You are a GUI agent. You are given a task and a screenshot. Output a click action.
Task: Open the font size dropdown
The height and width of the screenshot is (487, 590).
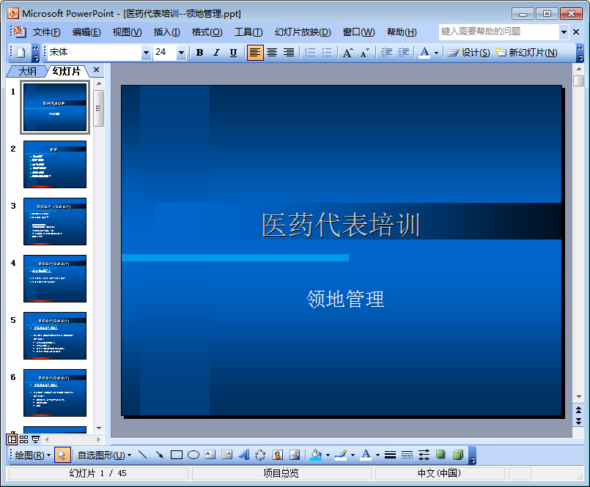tap(181, 53)
